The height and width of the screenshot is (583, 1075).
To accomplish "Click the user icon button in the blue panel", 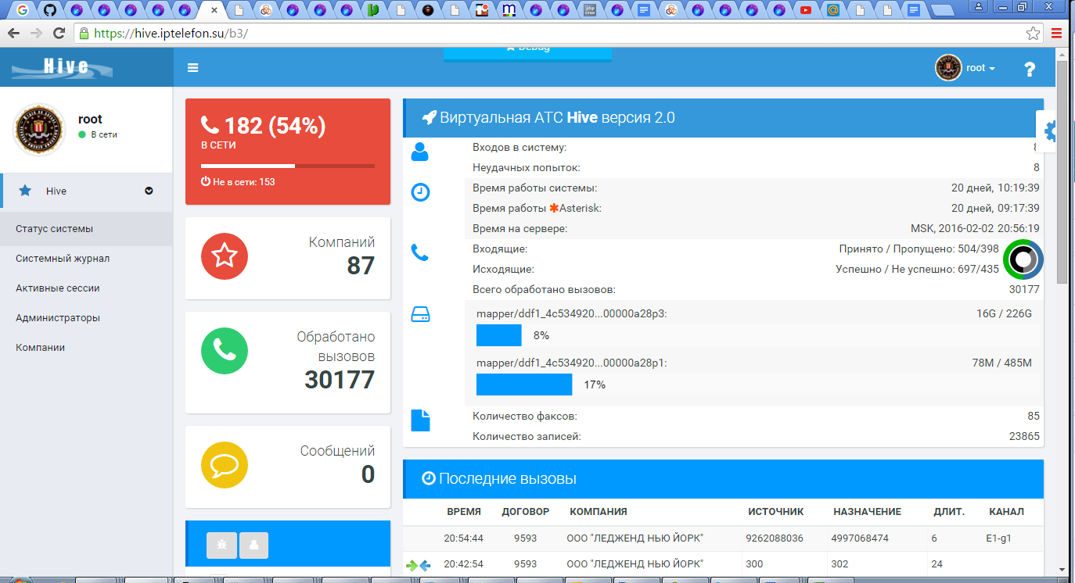I will point(253,545).
